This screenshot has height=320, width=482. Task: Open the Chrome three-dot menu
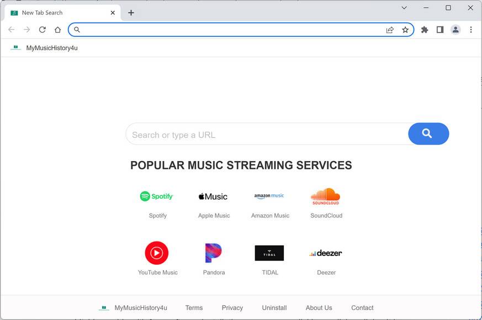click(470, 29)
